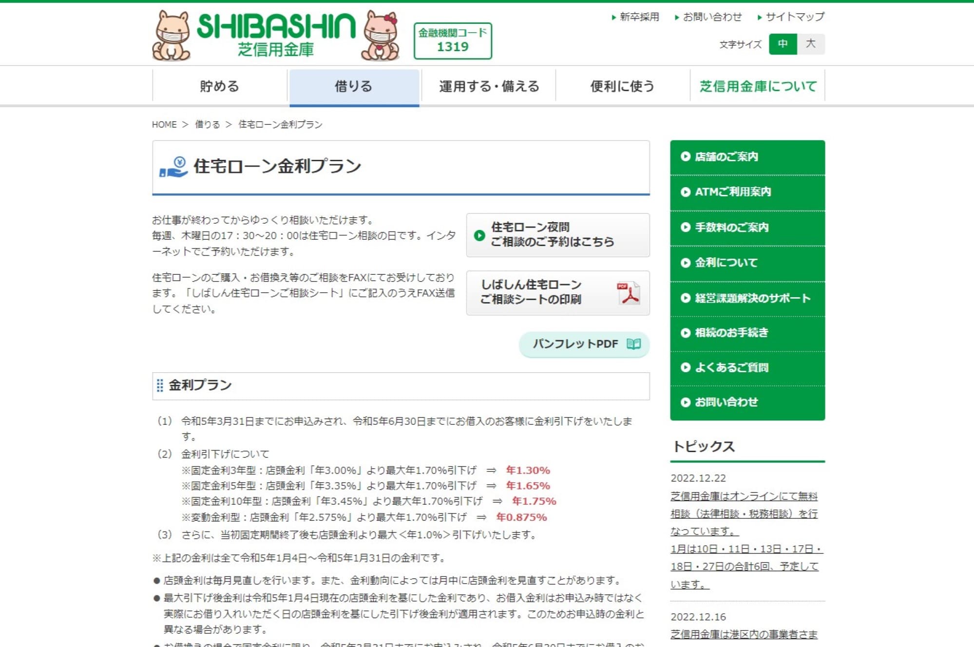The height and width of the screenshot is (647, 974).
Task: Open the パンフレットPDF button
Action: (584, 344)
